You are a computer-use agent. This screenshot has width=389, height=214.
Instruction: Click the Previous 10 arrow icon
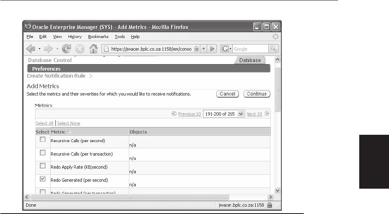[x=174, y=114]
